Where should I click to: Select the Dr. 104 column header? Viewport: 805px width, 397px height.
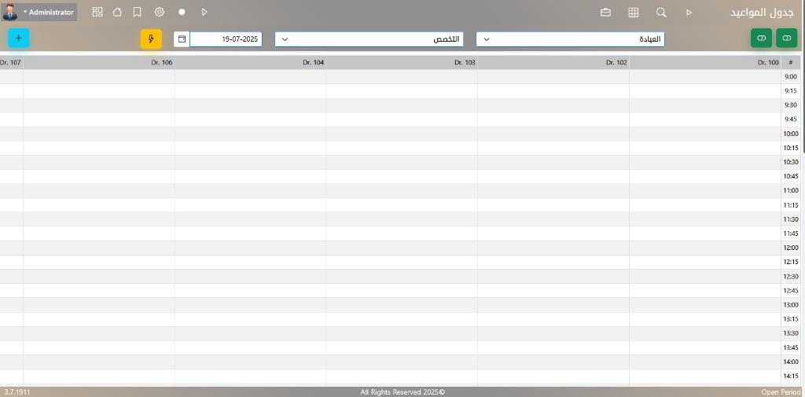(250, 62)
